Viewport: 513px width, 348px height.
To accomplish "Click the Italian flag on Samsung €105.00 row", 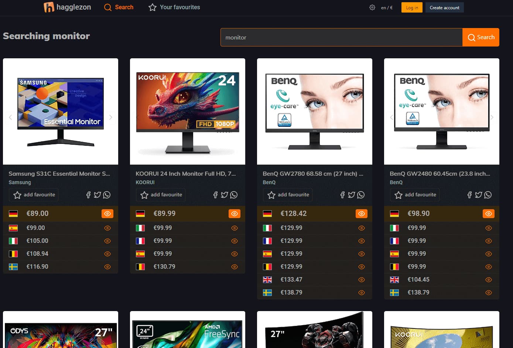I will tap(13, 241).
